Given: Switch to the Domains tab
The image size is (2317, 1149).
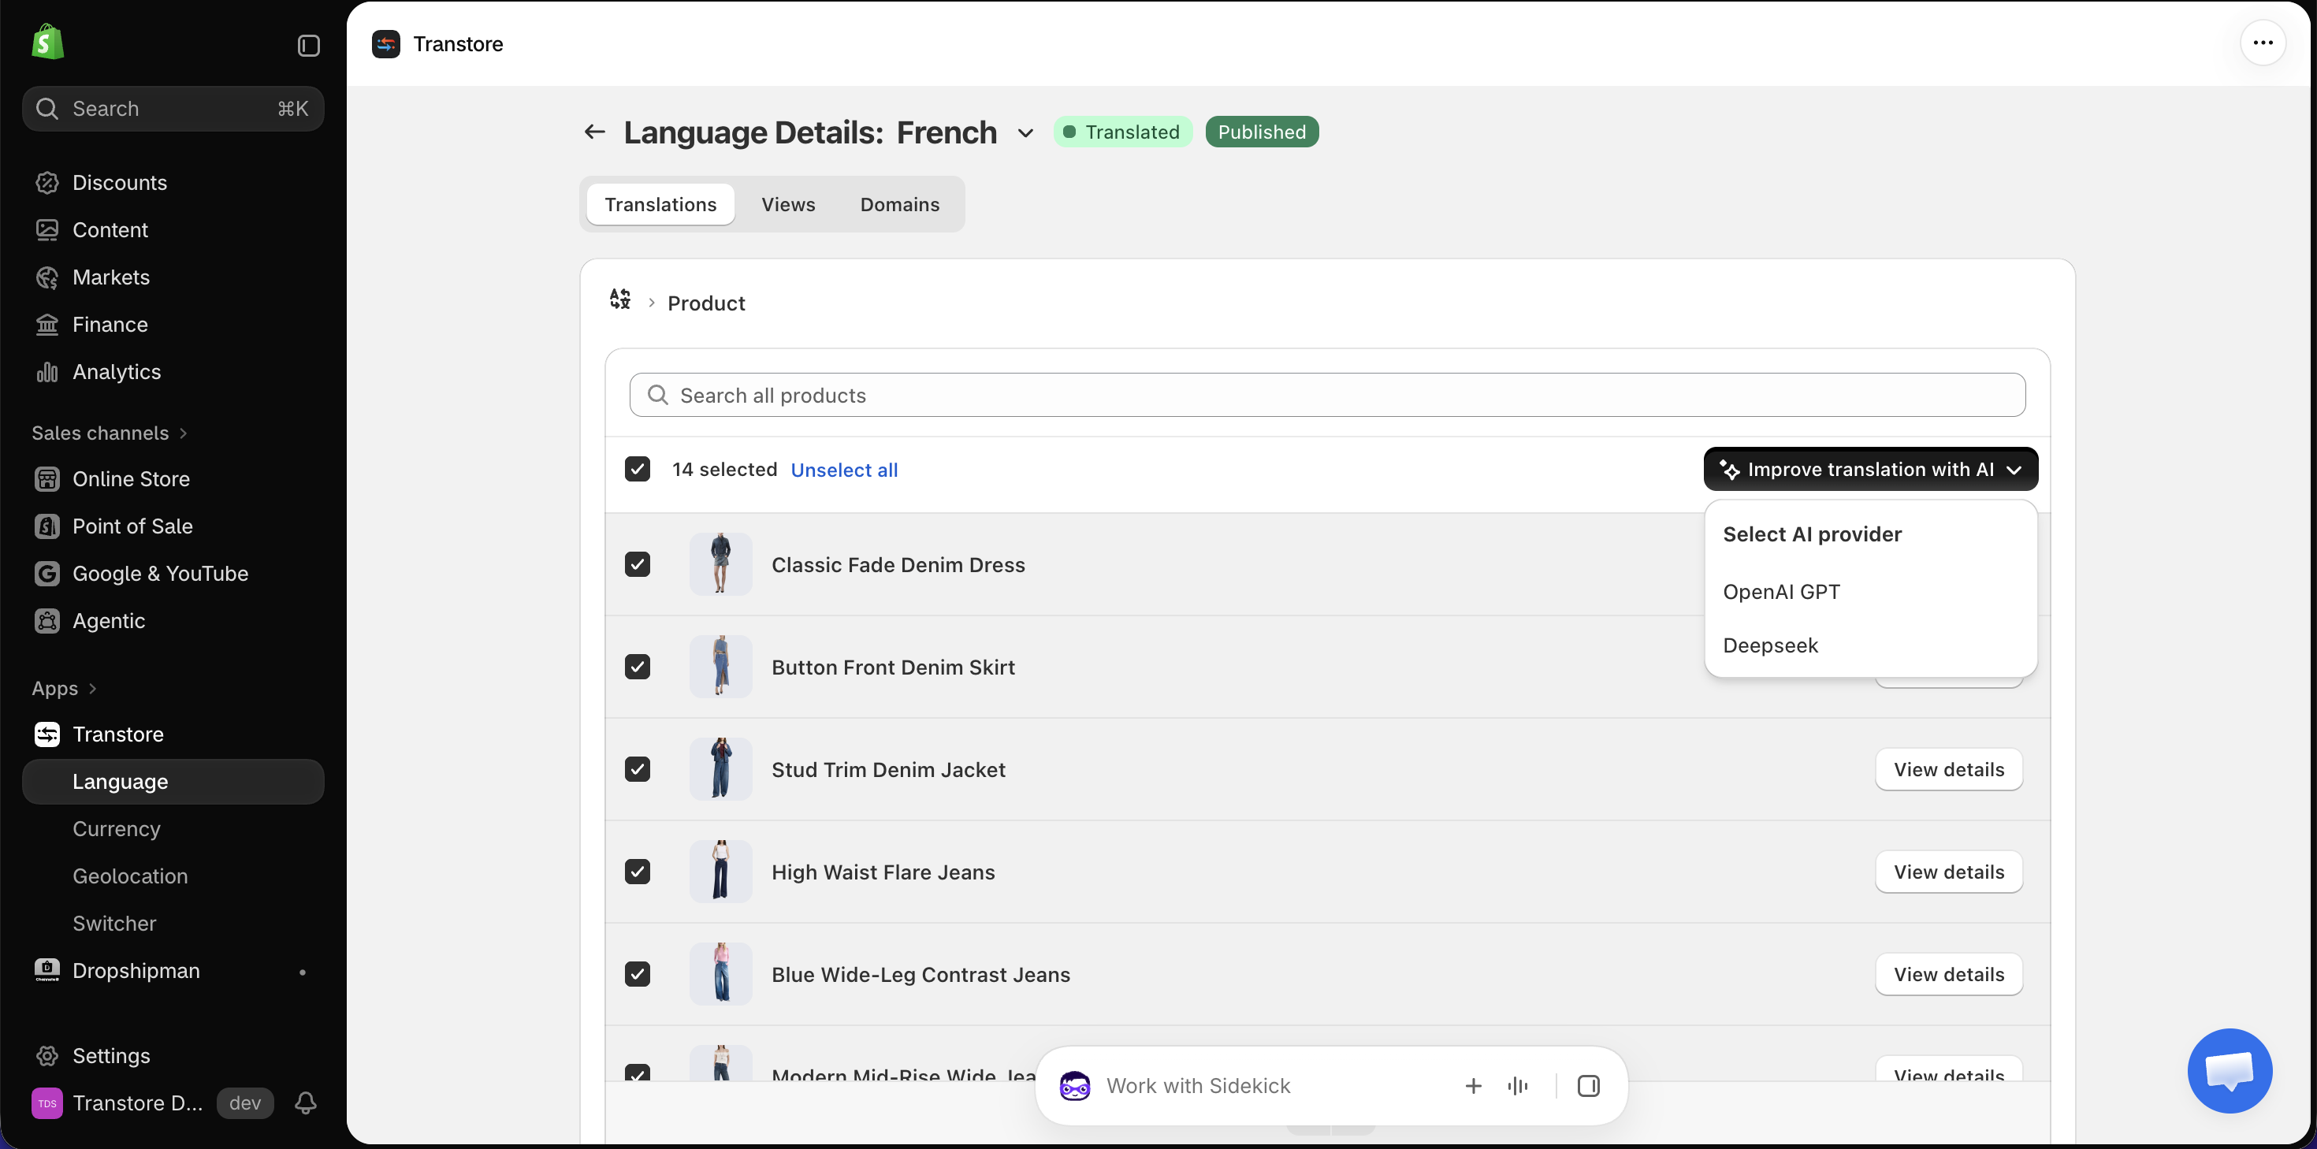Looking at the screenshot, I should coord(899,204).
